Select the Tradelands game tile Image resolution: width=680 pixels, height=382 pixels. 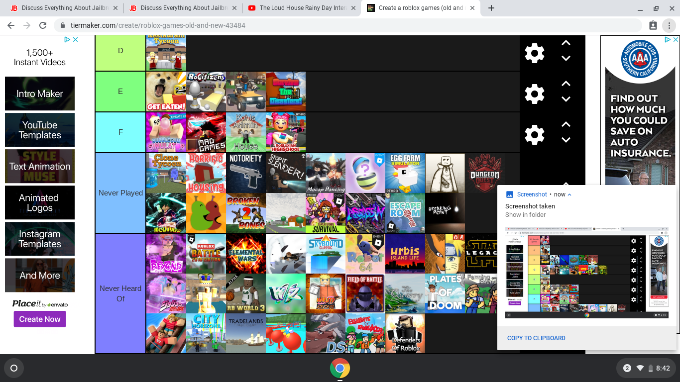click(246, 333)
